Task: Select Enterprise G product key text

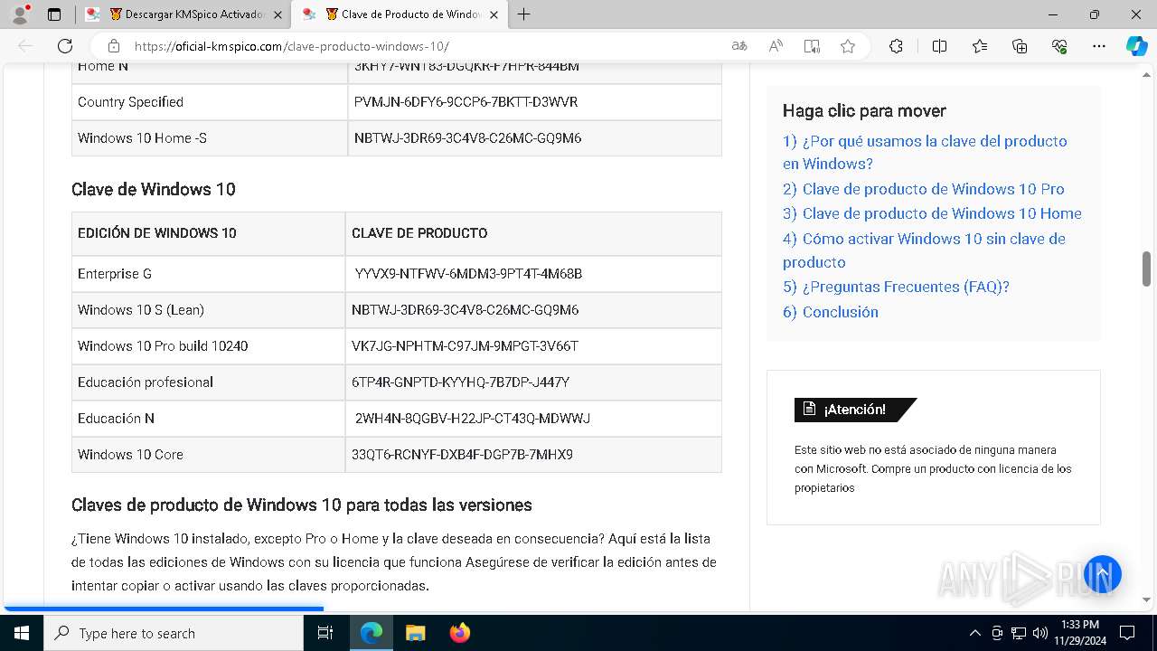Action: coord(468,274)
